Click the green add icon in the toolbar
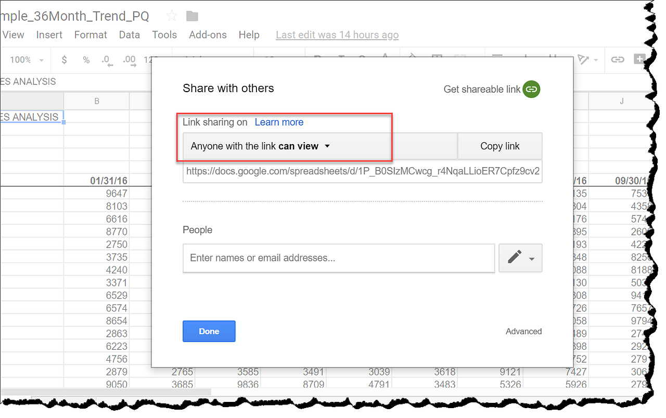666x418 pixels. [639, 59]
